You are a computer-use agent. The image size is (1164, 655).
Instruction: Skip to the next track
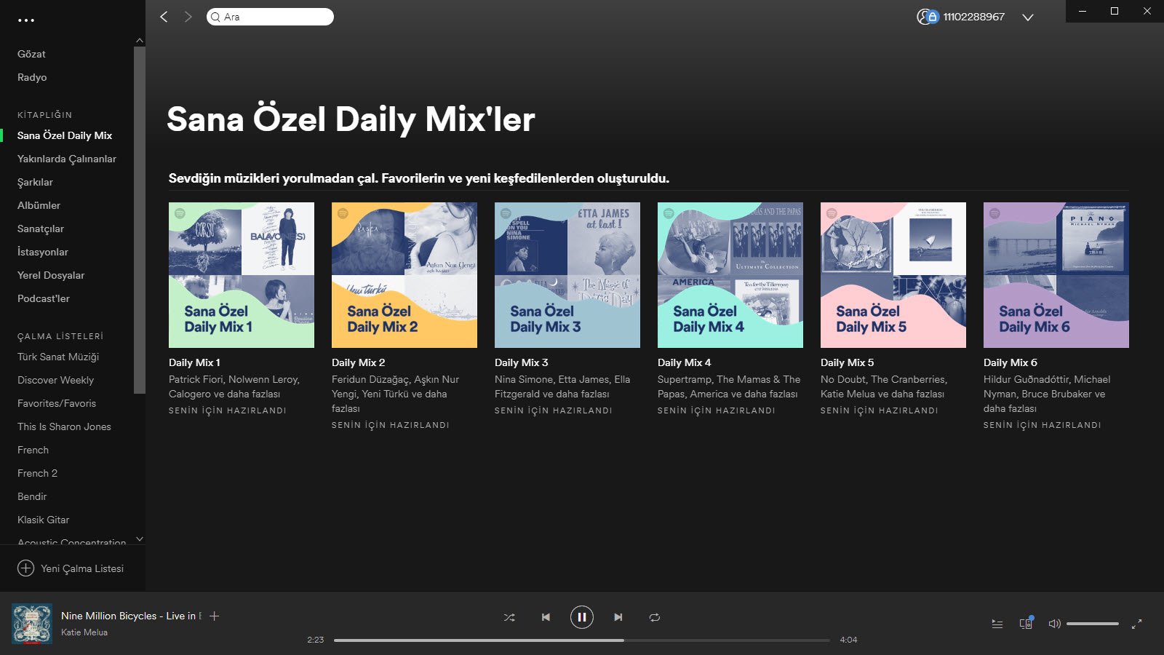tap(618, 616)
